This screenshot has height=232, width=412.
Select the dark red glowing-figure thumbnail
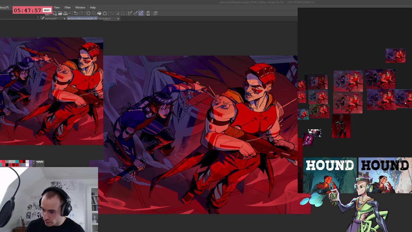click(341, 126)
